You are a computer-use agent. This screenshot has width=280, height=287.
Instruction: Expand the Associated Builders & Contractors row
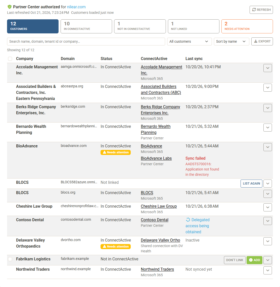(267, 88)
